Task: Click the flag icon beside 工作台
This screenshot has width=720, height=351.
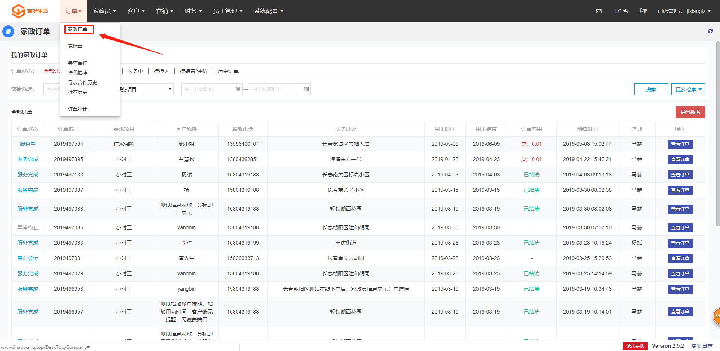Action: point(643,11)
